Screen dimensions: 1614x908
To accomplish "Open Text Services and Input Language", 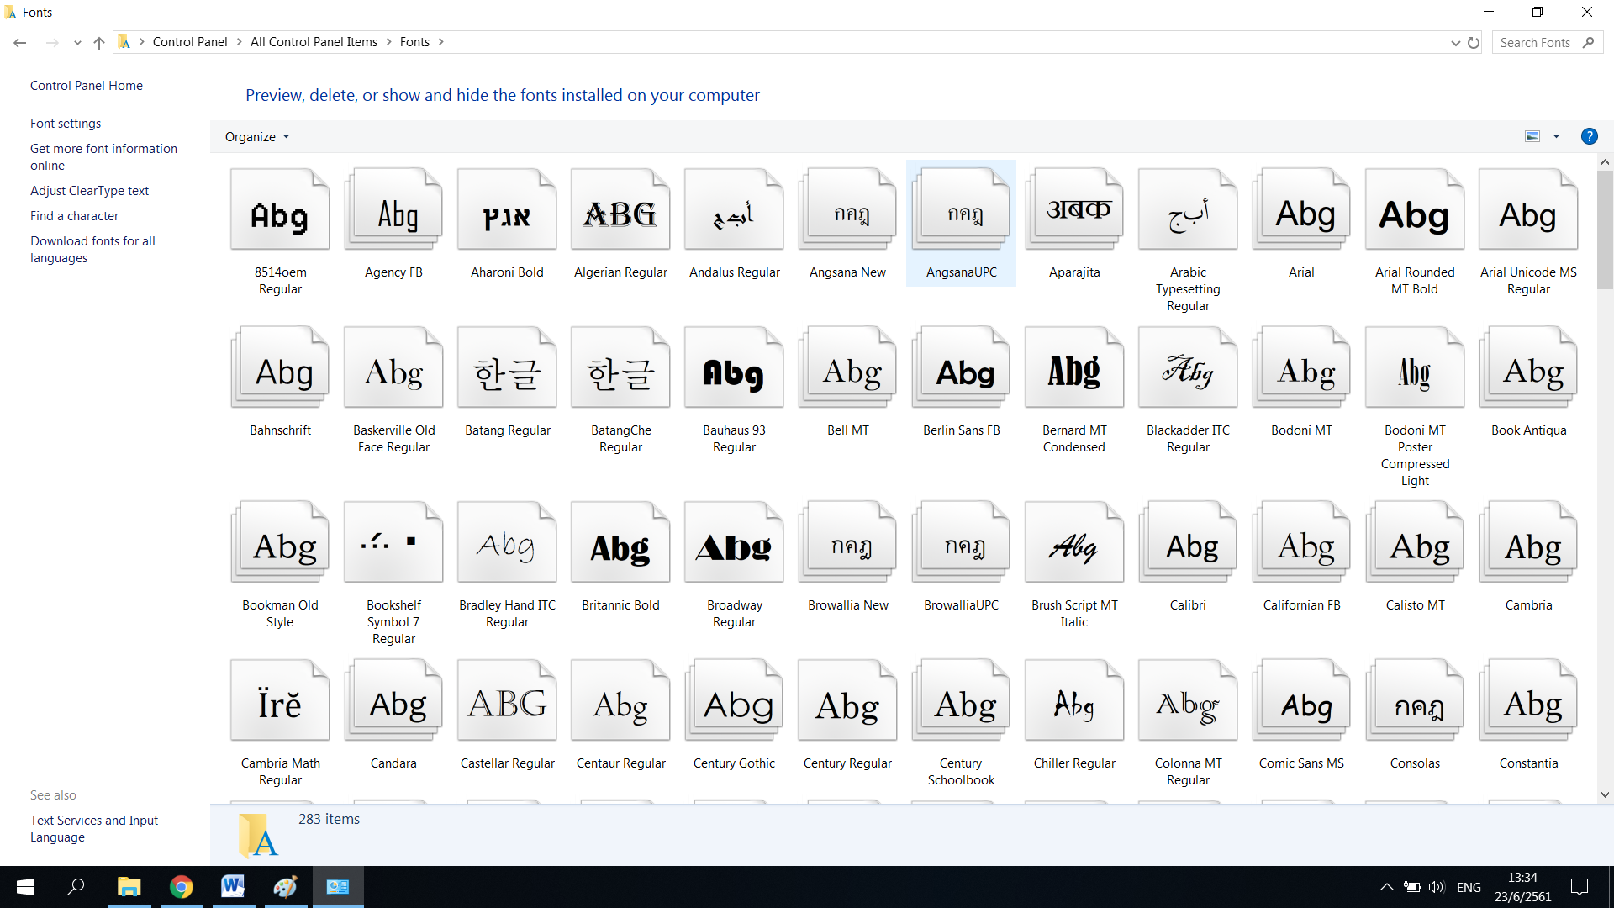I will click(x=94, y=829).
